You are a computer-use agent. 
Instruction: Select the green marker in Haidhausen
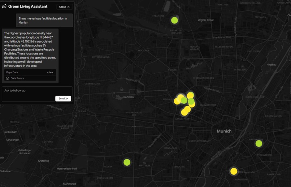point(259,144)
